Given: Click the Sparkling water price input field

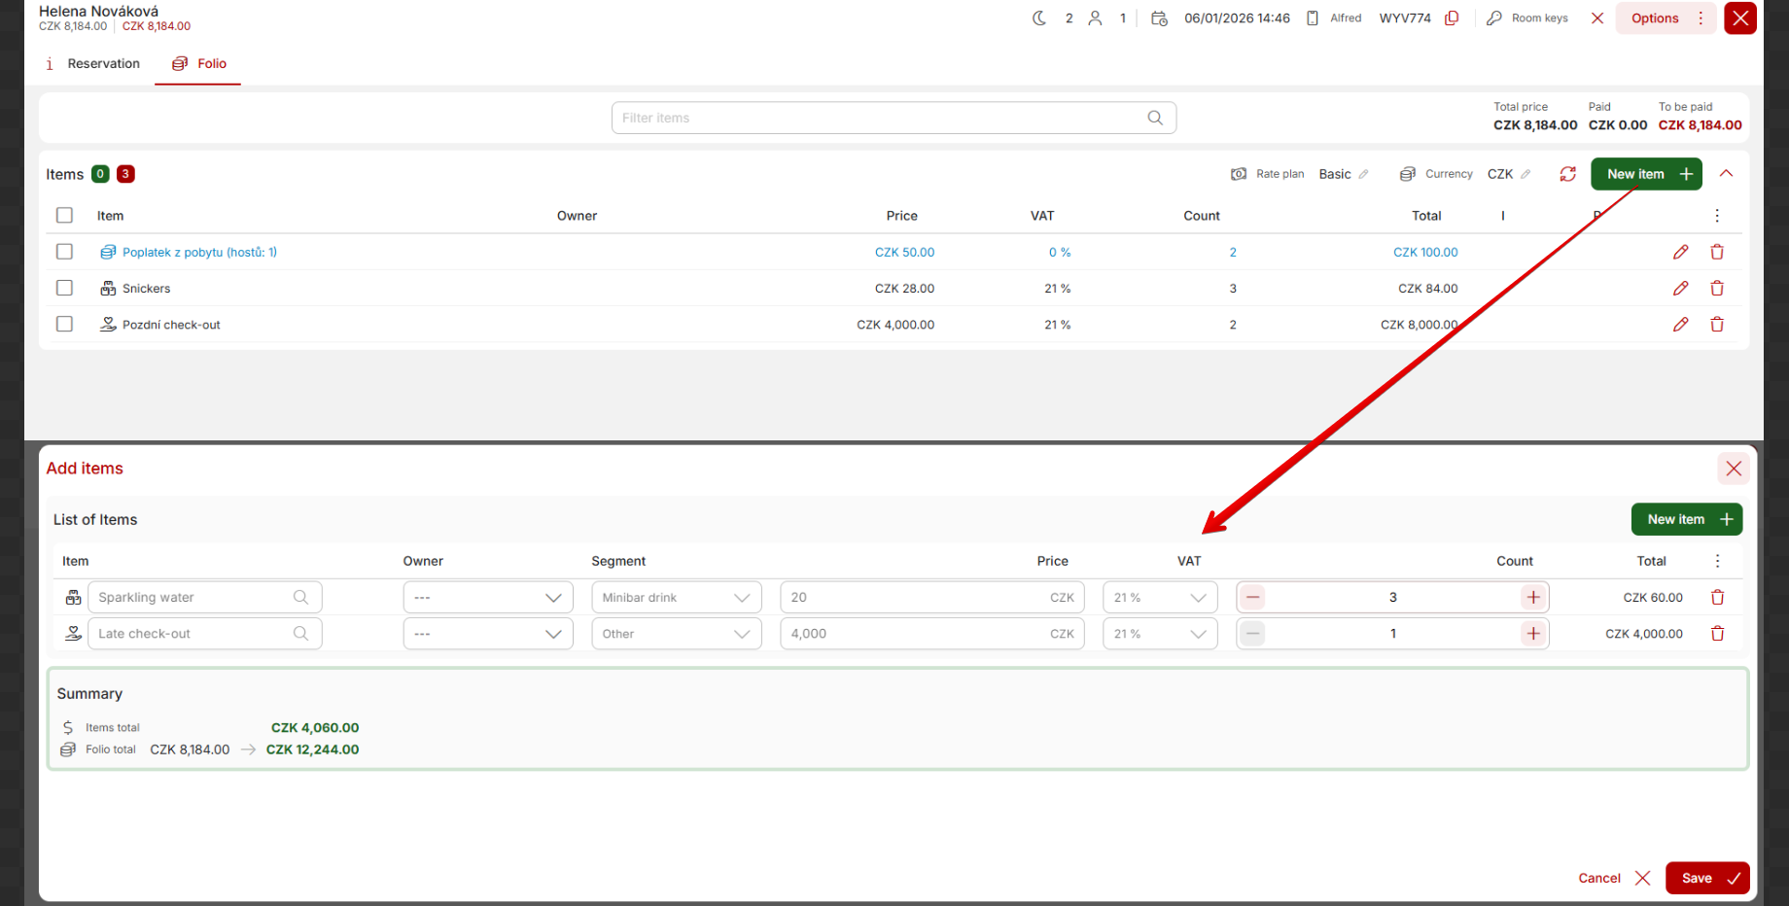Looking at the screenshot, I should (x=914, y=598).
